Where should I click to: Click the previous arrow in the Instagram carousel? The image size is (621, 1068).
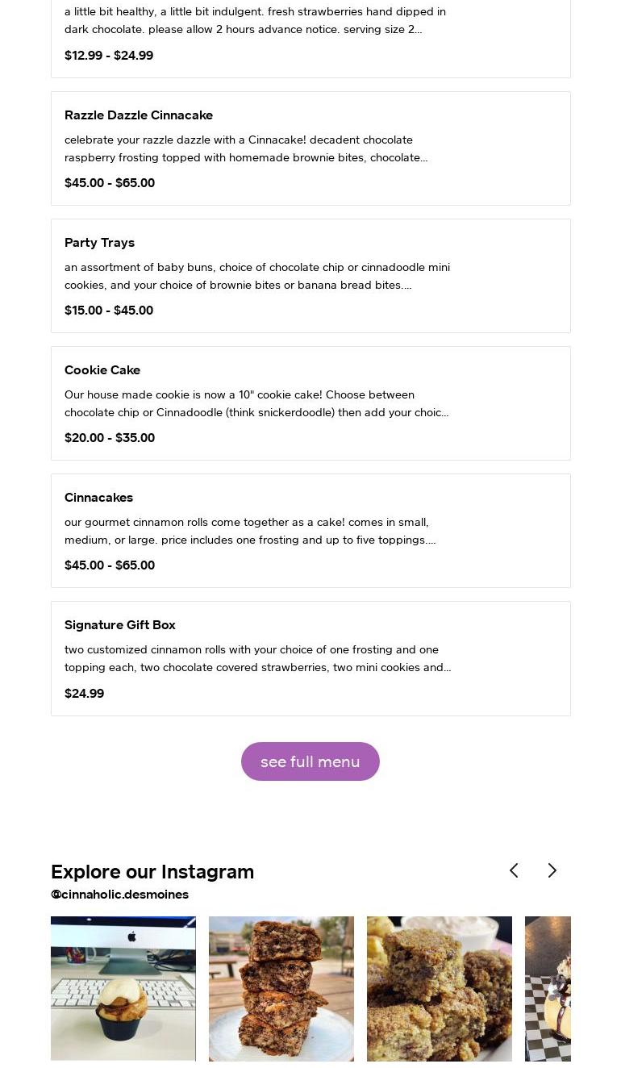(514, 870)
